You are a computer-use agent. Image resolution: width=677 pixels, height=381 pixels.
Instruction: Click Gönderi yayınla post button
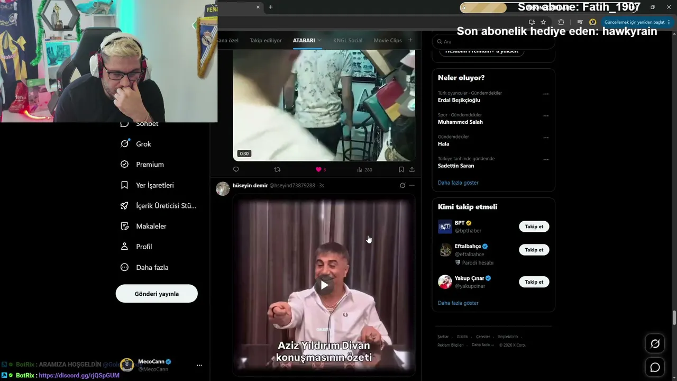coord(157,294)
